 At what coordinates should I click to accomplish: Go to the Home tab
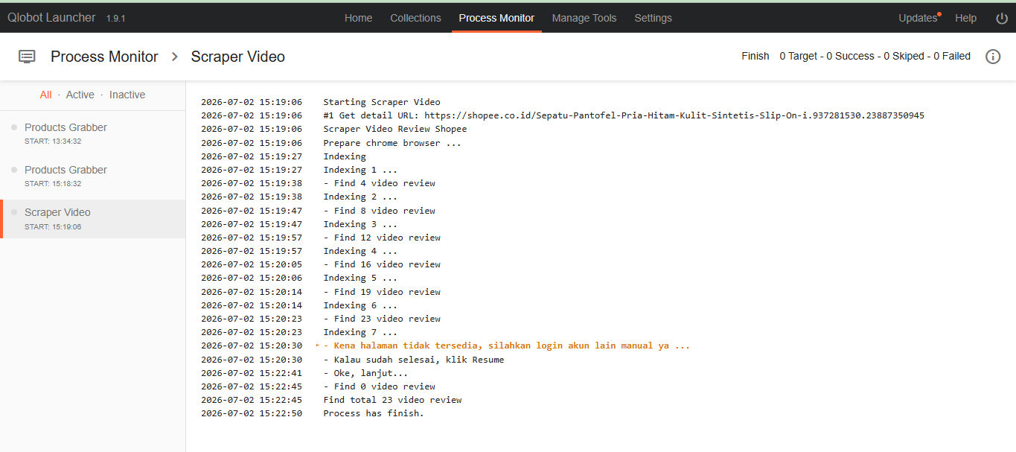pos(358,18)
